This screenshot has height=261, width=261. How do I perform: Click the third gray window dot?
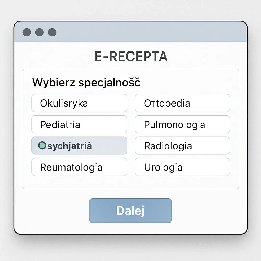[x=52, y=32]
